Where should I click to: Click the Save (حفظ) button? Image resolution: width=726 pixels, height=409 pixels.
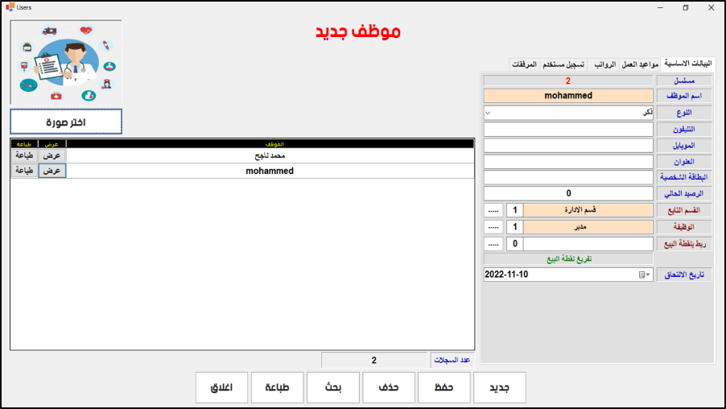(x=443, y=387)
